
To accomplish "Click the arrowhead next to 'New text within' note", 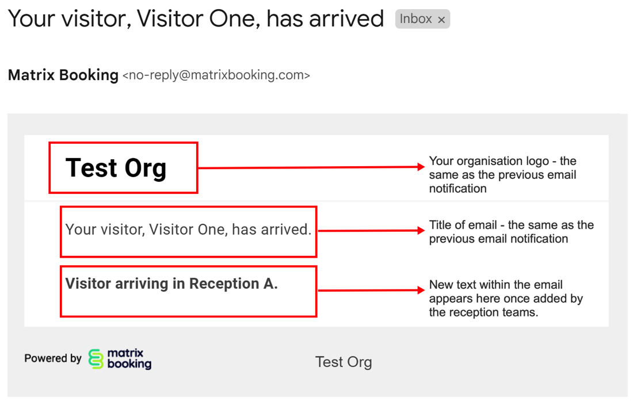I will [421, 290].
